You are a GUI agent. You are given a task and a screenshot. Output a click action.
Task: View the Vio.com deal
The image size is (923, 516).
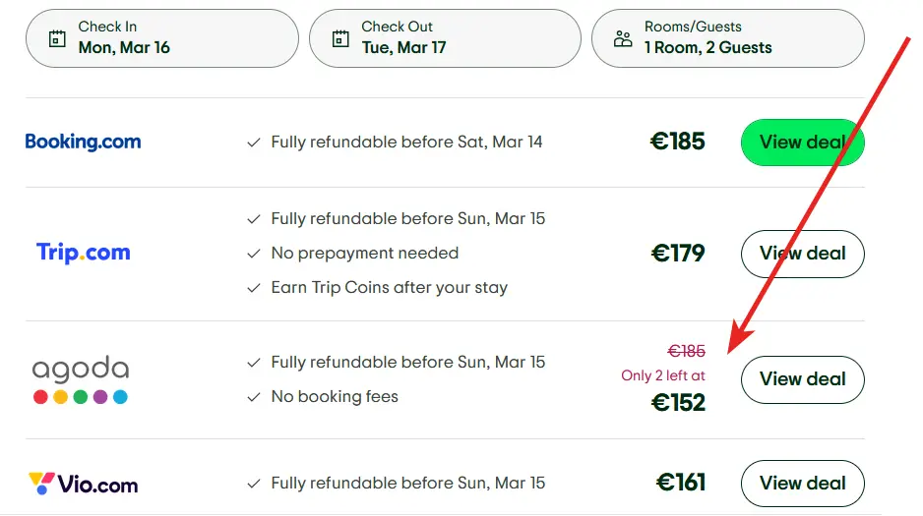(x=802, y=484)
